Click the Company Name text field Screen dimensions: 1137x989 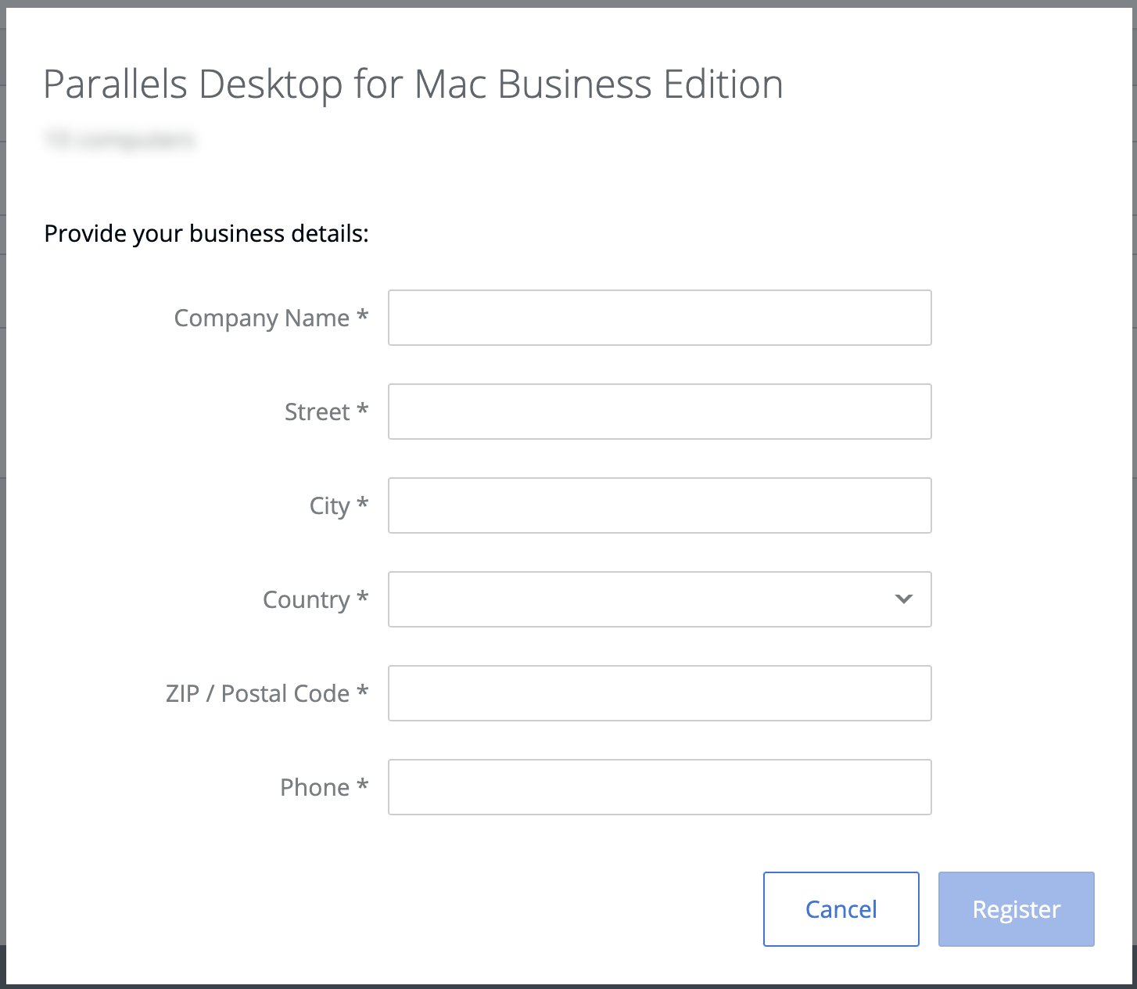[659, 318]
